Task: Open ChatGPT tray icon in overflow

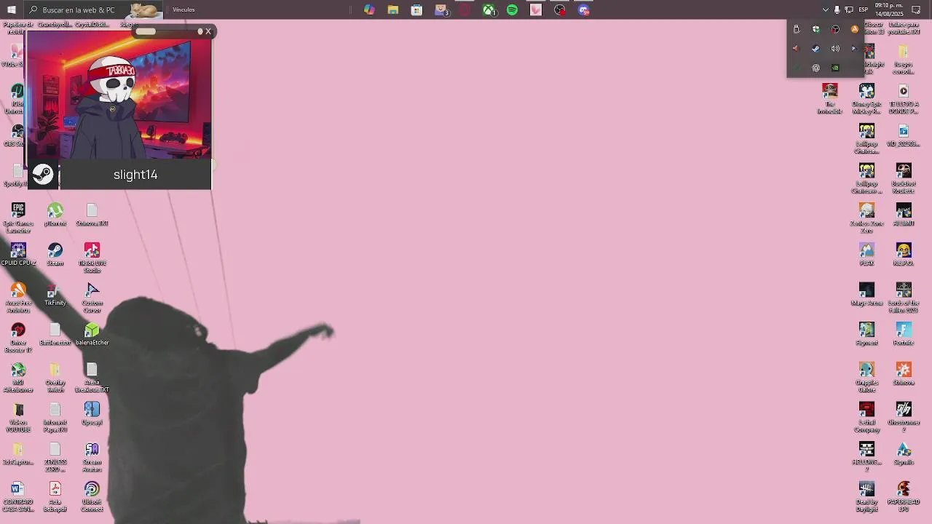Action: pos(815,68)
